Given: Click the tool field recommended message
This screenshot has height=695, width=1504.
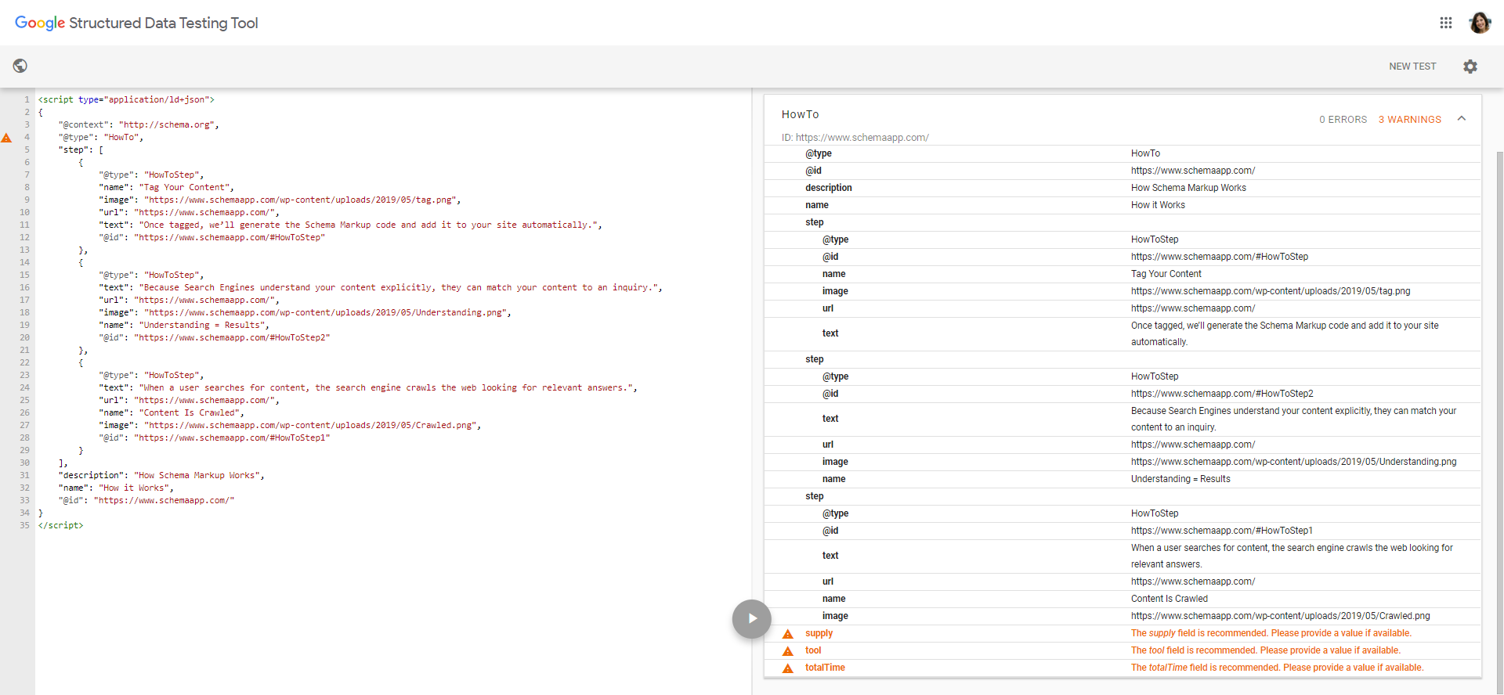Looking at the screenshot, I should [1266, 650].
